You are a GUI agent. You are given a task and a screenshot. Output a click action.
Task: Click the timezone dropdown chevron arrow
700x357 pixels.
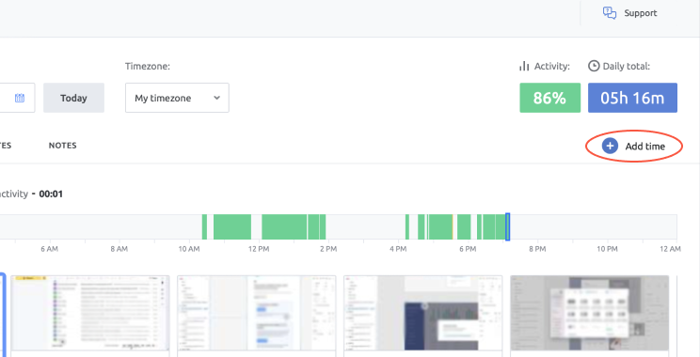tap(217, 98)
